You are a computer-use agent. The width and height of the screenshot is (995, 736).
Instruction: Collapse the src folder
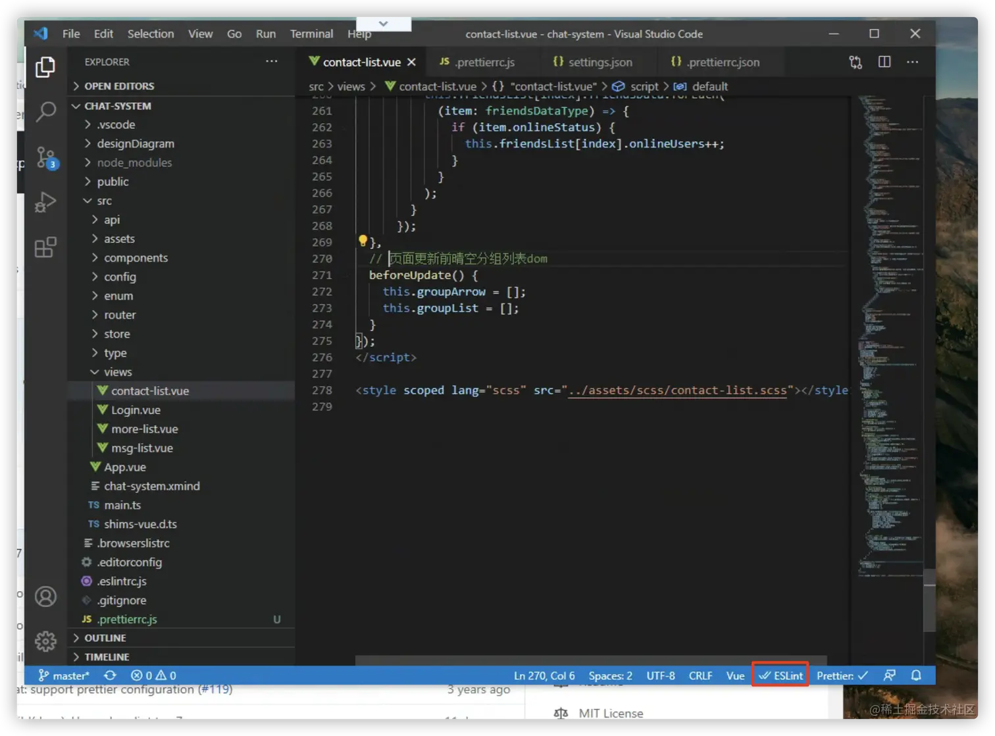pos(181,201)
